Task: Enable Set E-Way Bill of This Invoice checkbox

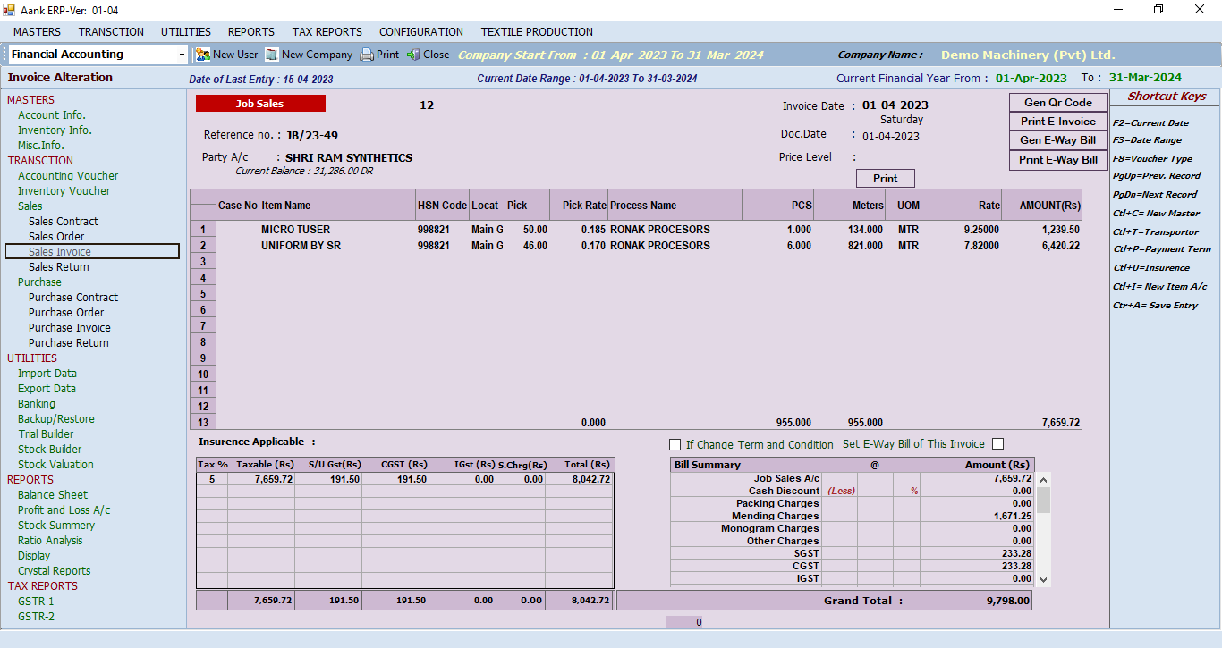Action: click(x=997, y=443)
